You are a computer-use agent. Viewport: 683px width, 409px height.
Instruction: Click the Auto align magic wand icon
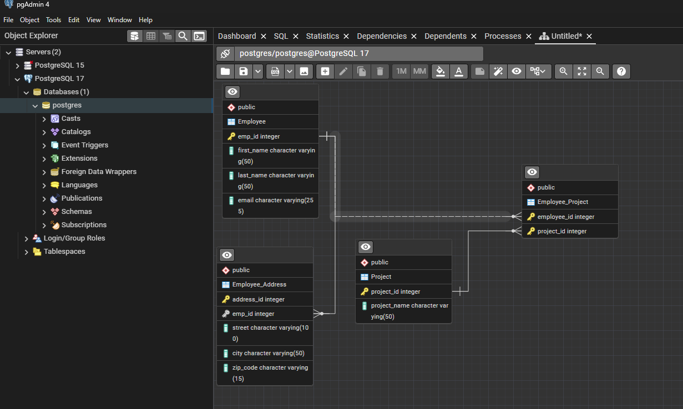click(x=498, y=71)
